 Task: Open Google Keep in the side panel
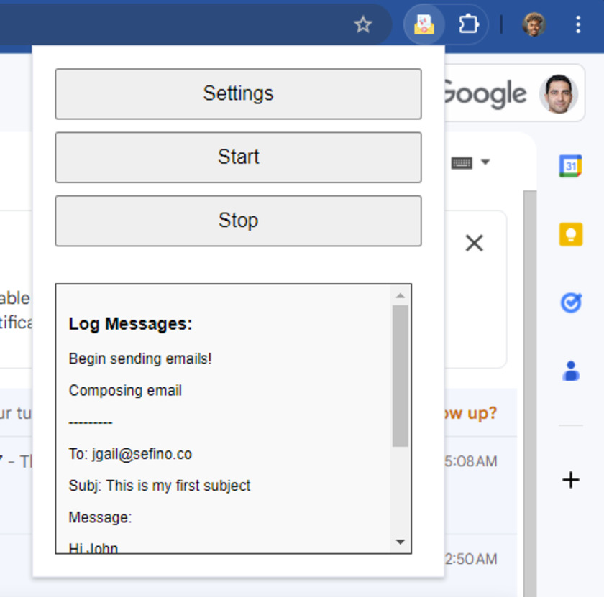pos(570,234)
